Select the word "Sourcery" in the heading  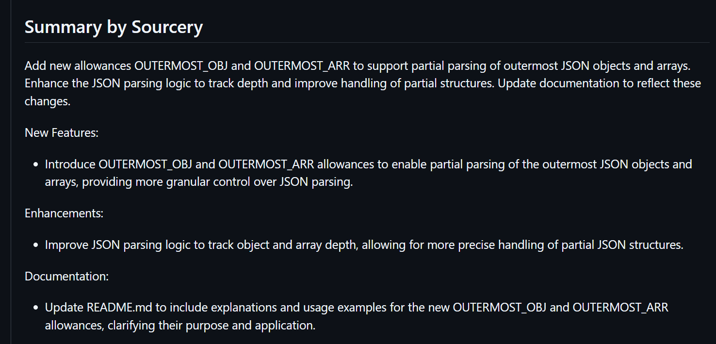167,27
